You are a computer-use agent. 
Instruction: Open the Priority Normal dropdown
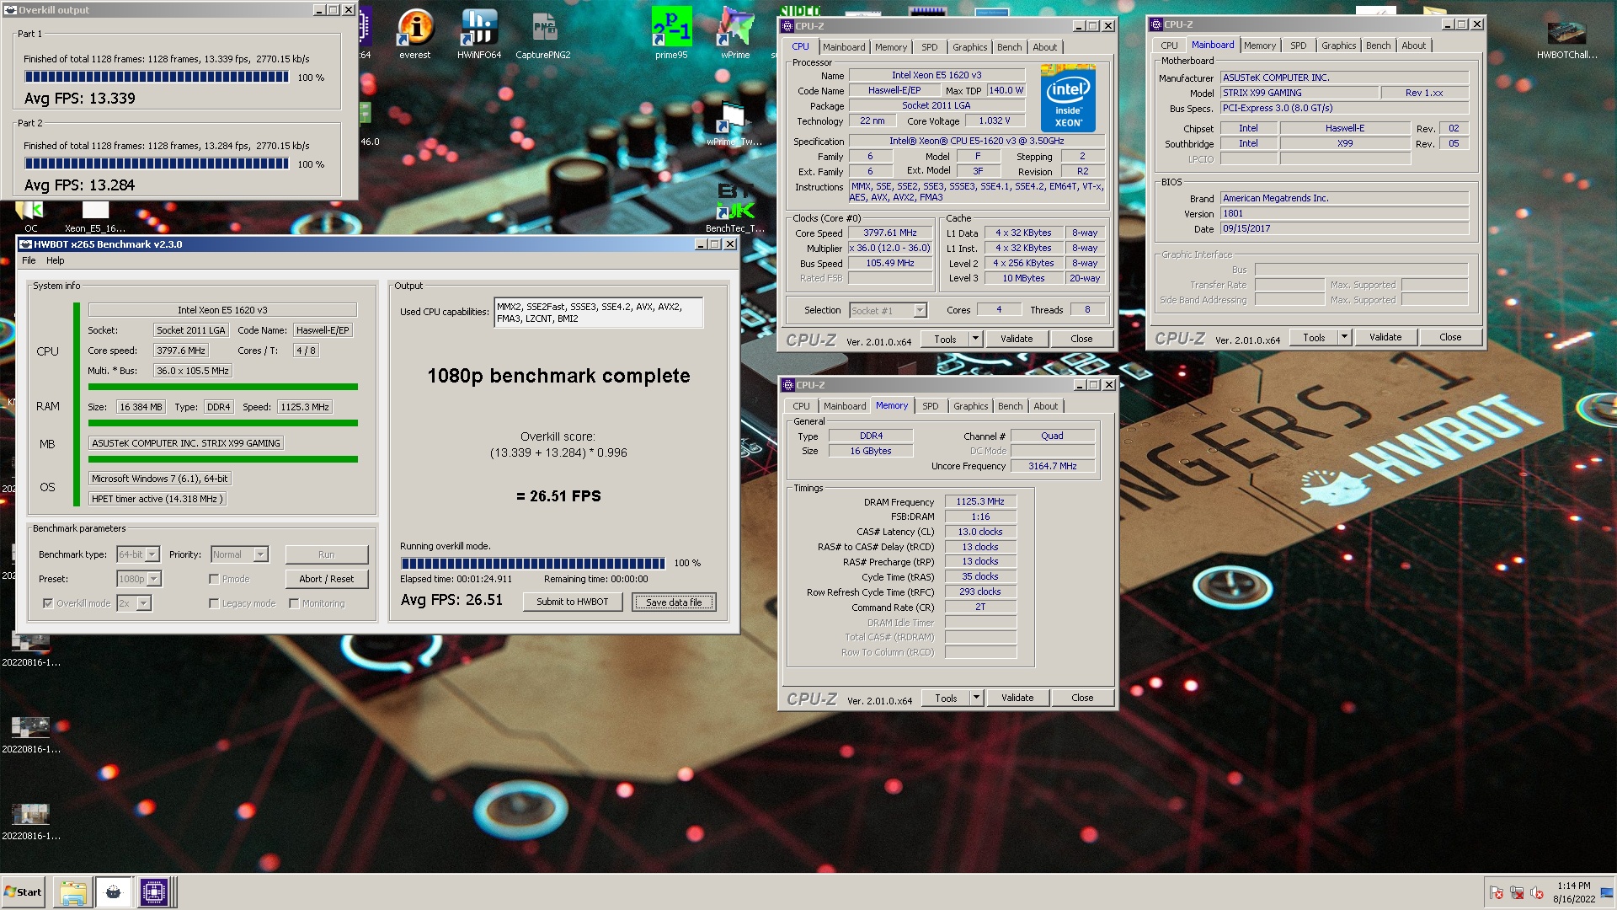pyautogui.click(x=239, y=554)
